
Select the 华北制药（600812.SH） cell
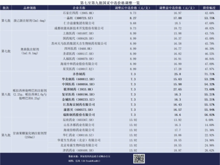[79, 79]
